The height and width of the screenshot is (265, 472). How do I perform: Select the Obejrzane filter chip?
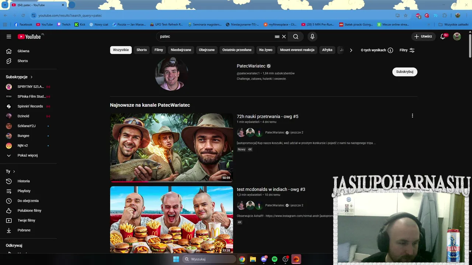pos(207,50)
